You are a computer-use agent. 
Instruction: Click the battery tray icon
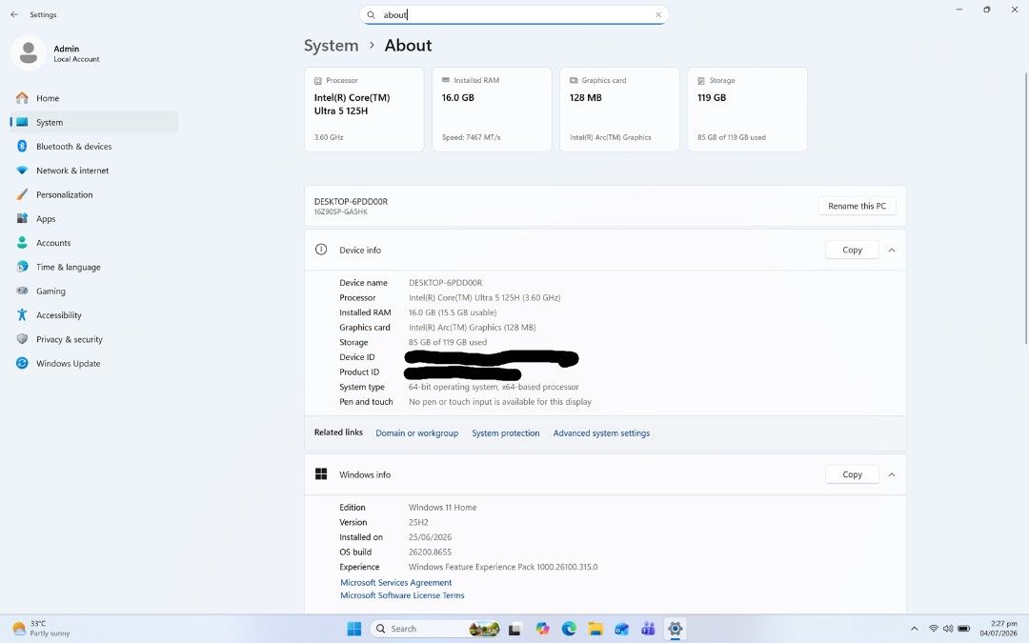click(x=963, y=629)
